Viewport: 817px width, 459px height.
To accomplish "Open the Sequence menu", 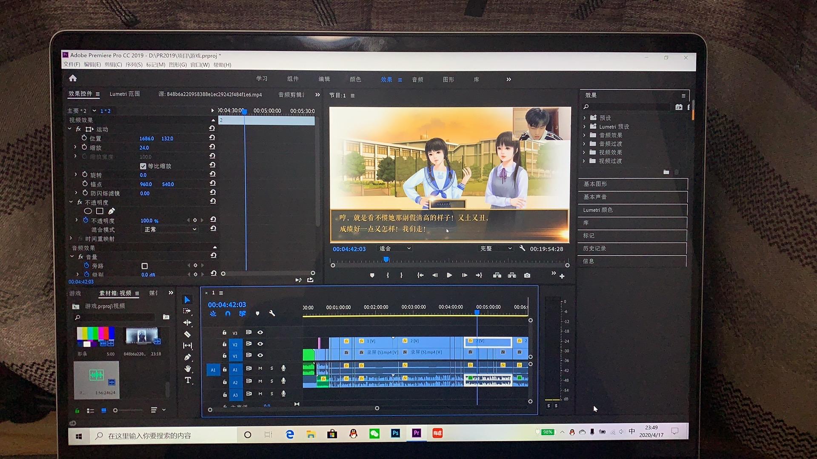I will pos(134,65).
